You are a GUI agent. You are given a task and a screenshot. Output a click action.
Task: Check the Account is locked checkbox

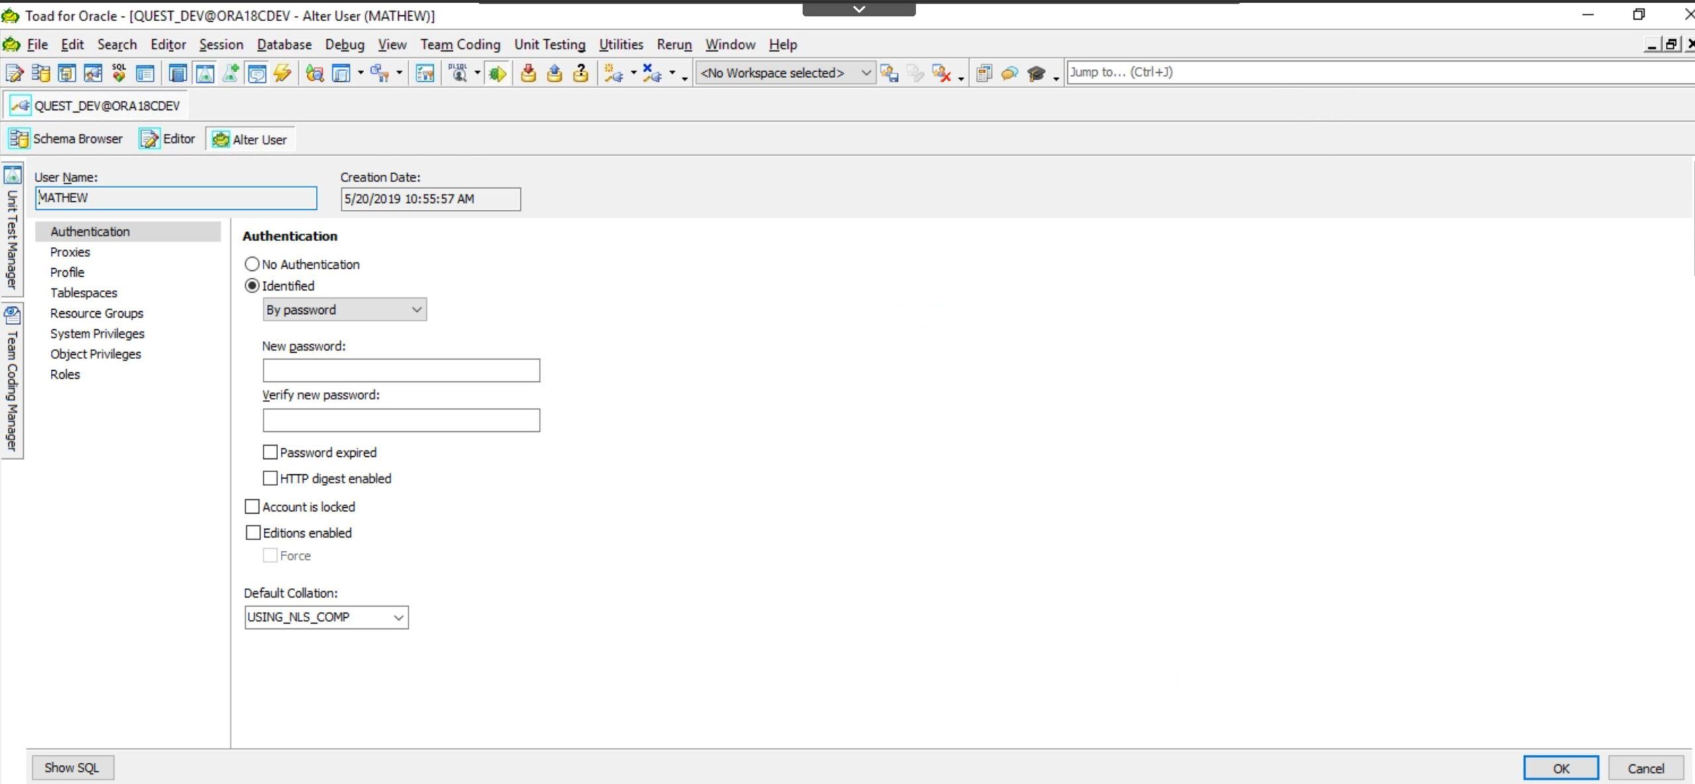point(252,507)
